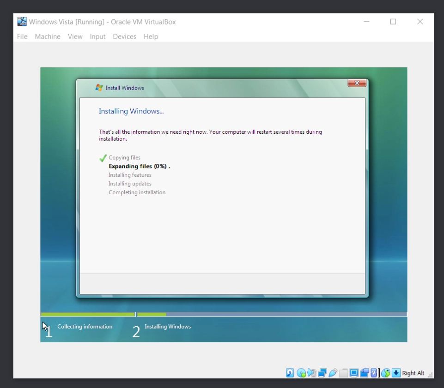Close the VirtualBox window
The height and width of the screenshot is (388, 444).
pyautogui.click(x=420, y=22)
